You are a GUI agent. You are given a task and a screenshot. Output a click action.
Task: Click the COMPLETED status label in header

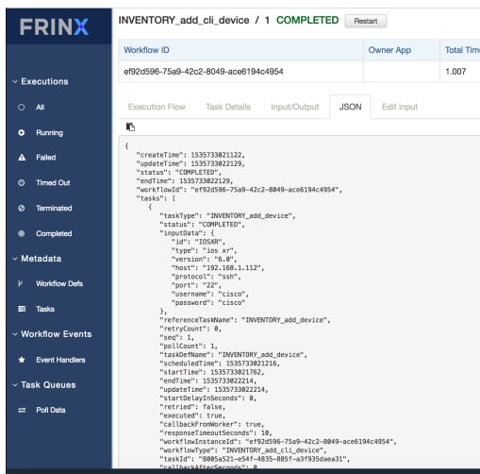(307, 20)
